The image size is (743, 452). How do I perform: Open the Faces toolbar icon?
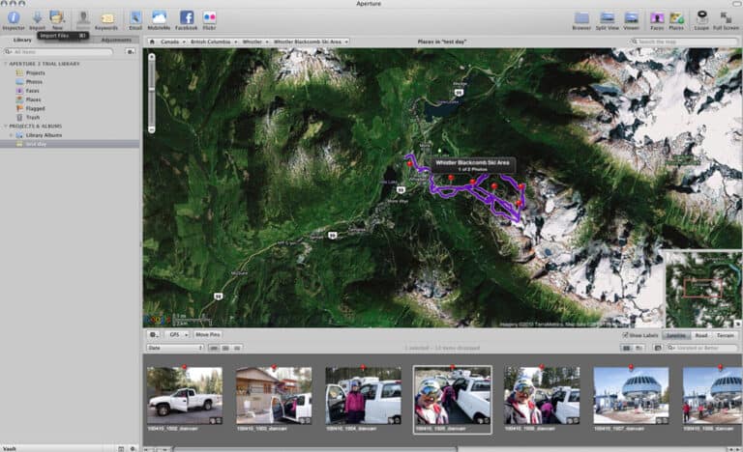click(657, 18)
